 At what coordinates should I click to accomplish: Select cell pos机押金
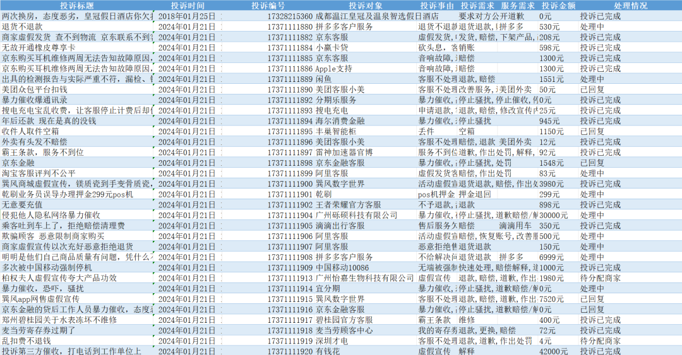tap(437, 194)
